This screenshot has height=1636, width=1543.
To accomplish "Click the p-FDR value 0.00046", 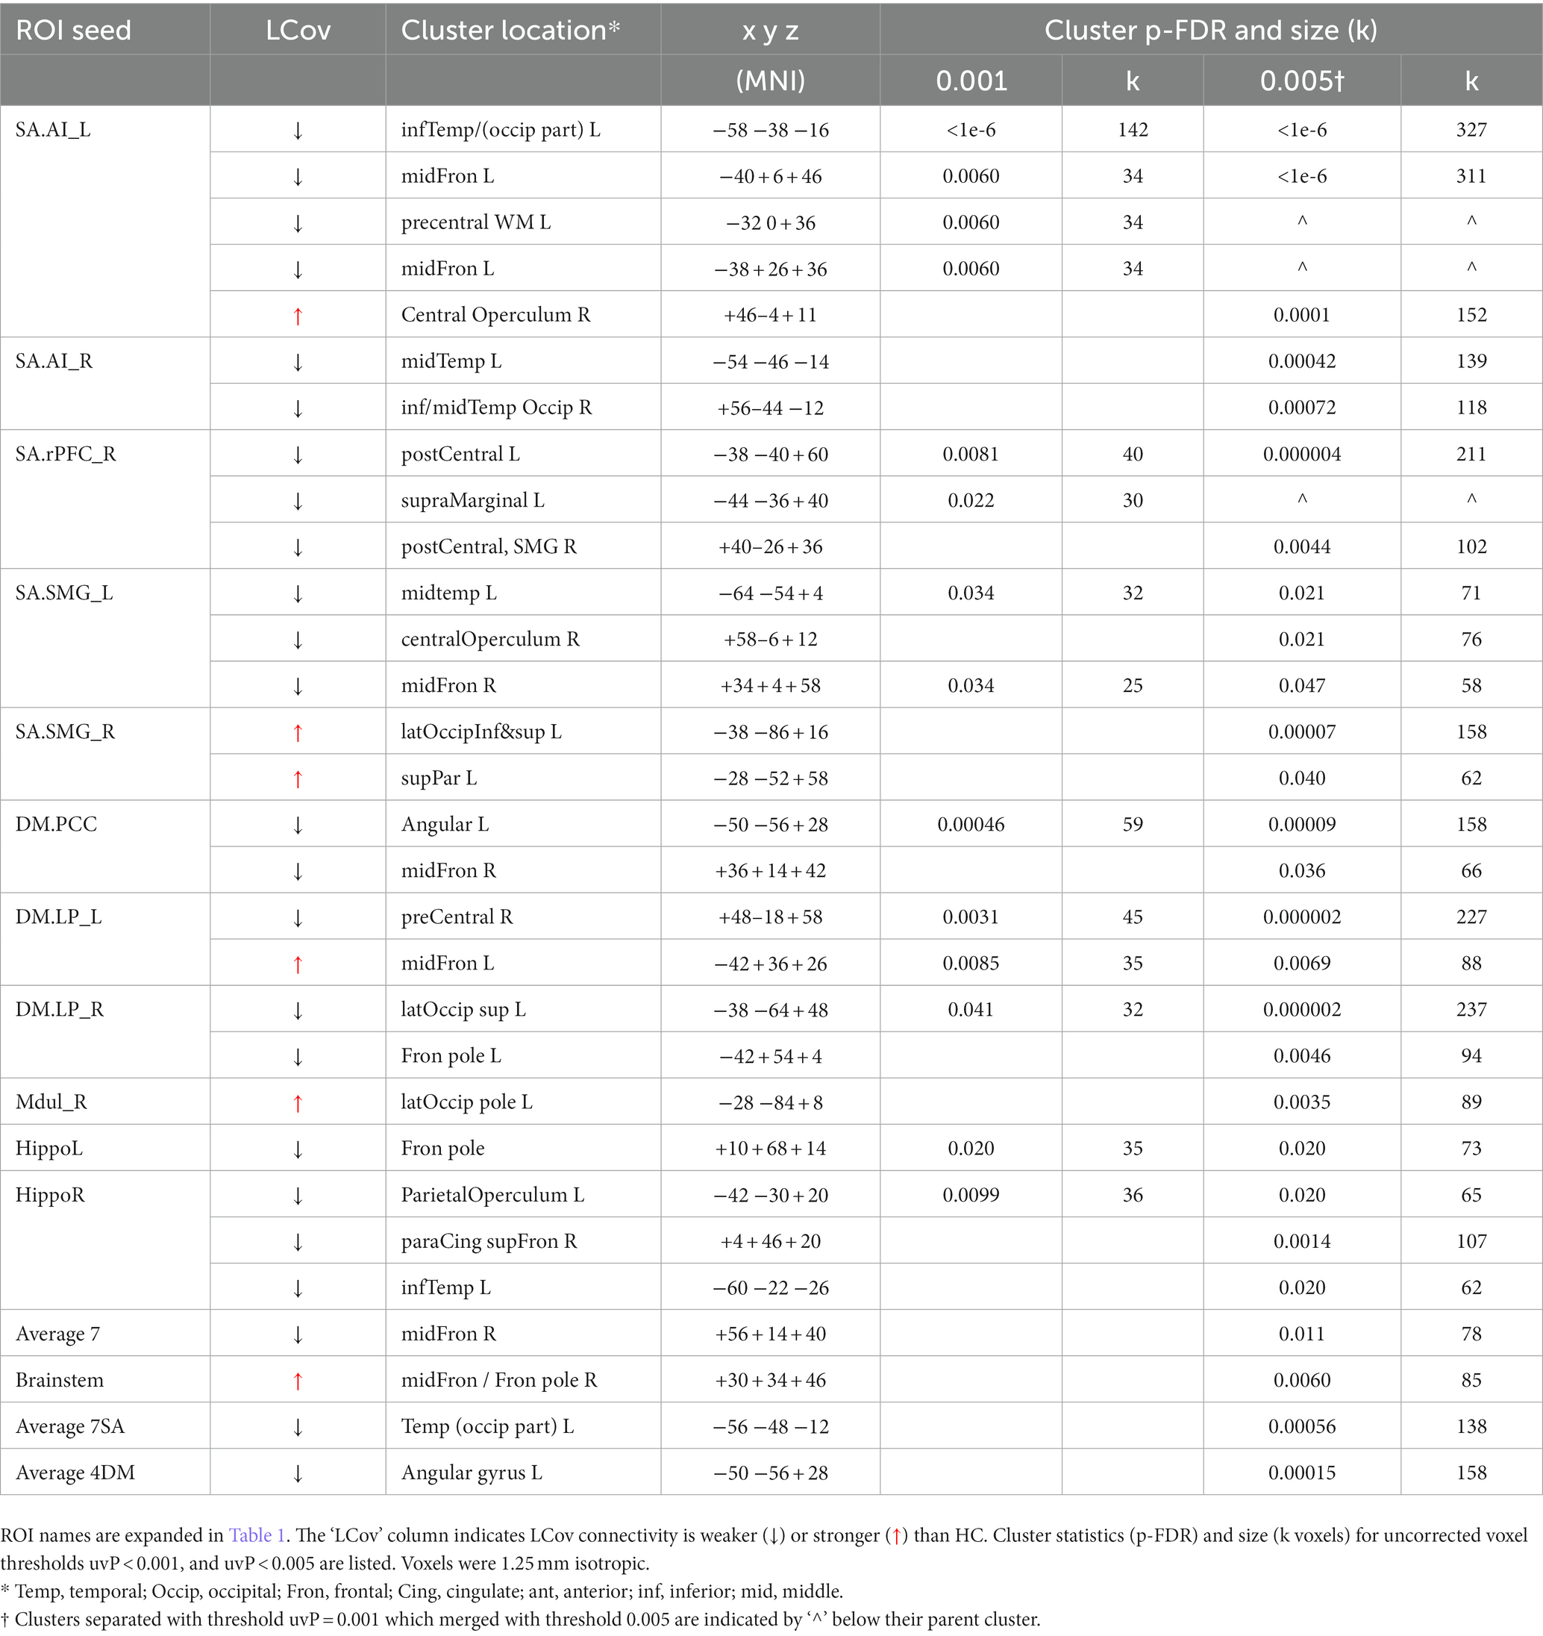I will pyautogui.click(x=971, y=825).
